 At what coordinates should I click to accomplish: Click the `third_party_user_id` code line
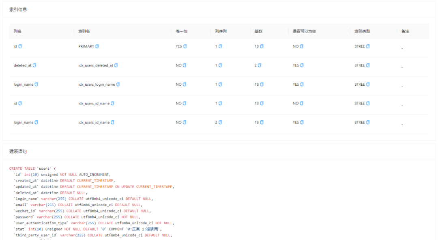(x=93, y=236)
